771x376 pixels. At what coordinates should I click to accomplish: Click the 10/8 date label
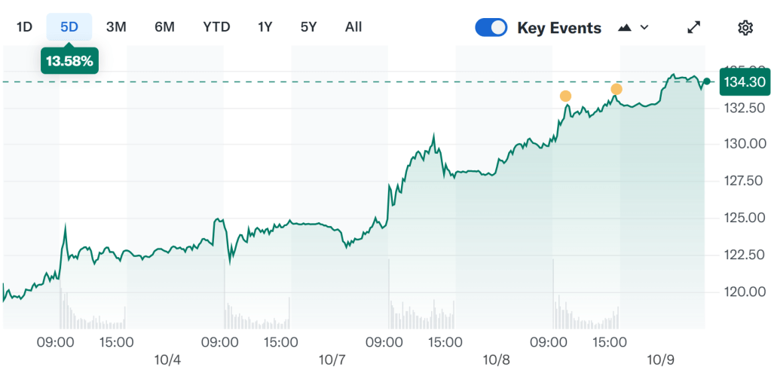pyautogui.click(x=497, y=360)
